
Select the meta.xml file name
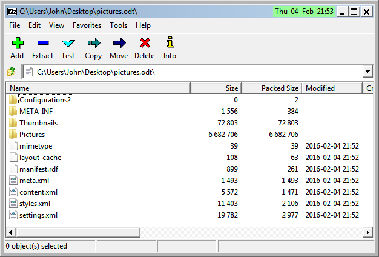pos(34,181)
